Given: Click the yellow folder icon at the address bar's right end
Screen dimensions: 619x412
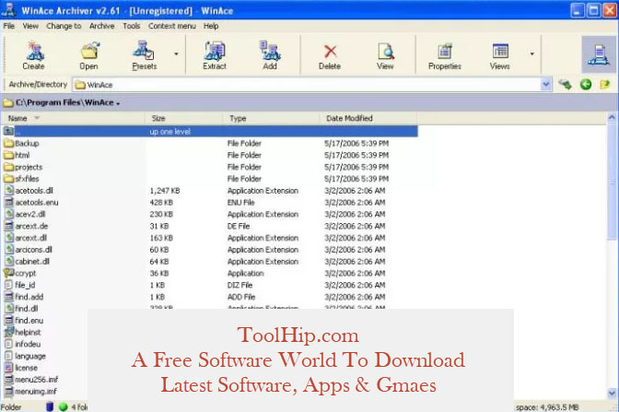Looking at the screenshot, I should (x=605, y=84).
